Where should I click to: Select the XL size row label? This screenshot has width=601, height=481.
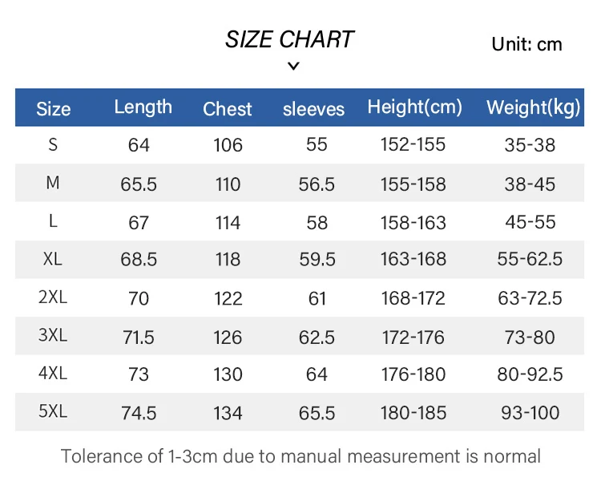pyautogui.click(x=53, y=260)
